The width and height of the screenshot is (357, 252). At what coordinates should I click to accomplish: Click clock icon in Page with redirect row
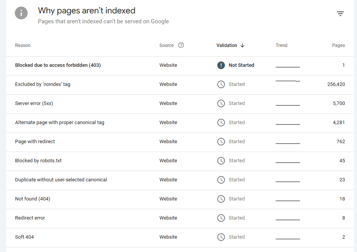point(221,142)
